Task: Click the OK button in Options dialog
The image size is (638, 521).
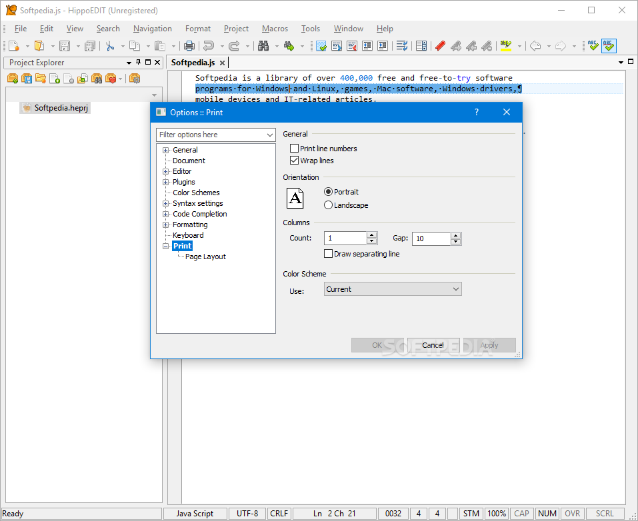Action: click(377, 345)
